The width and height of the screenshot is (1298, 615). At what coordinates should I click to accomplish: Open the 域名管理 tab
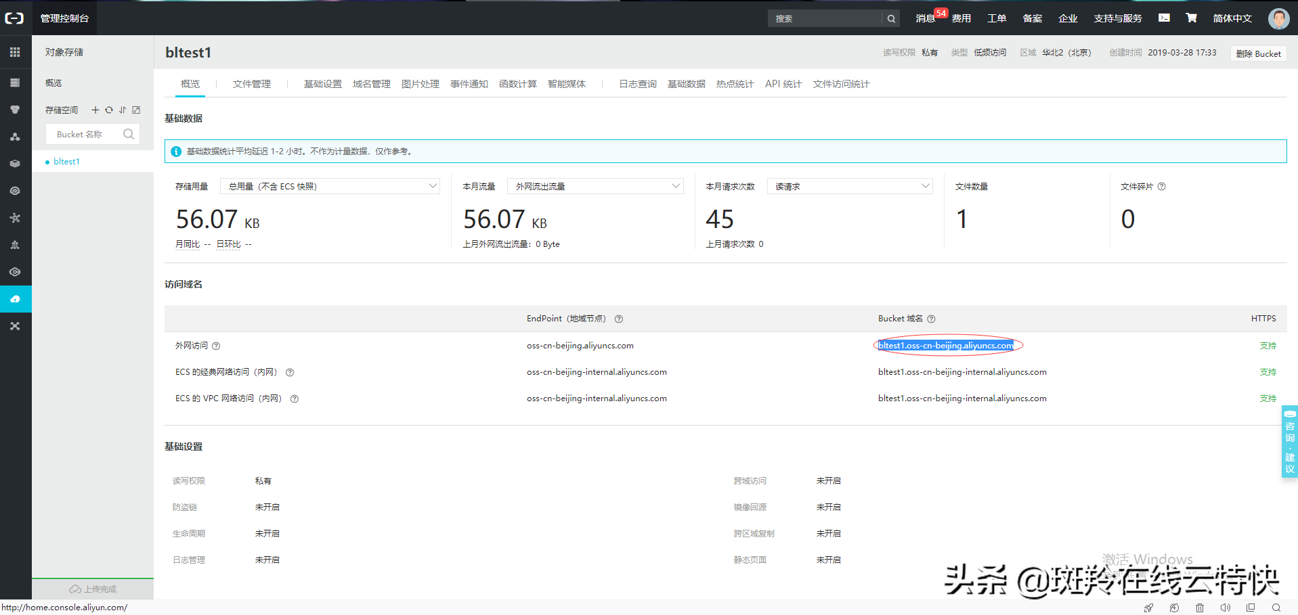tap(372, 84)
